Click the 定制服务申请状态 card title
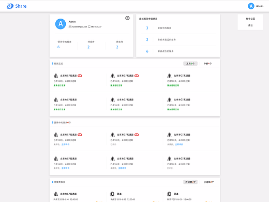 pyautogui.click(x=148, y=19)
